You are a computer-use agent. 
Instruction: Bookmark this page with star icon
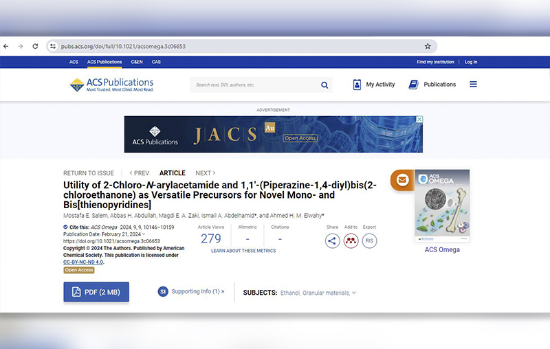428,47
